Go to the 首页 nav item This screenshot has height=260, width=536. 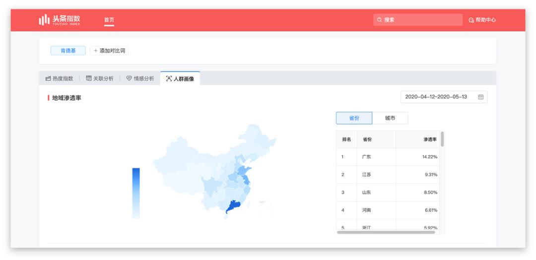point(109,20)
